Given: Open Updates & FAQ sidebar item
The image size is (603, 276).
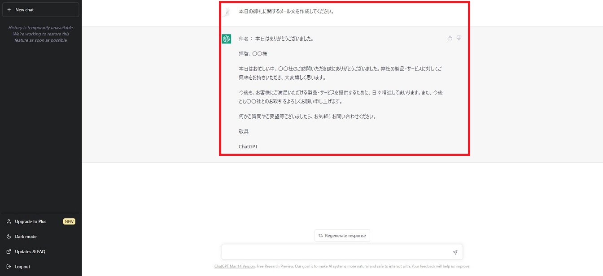Looking at the screenshot, I should pyautogui.click(x=30, y=252).
